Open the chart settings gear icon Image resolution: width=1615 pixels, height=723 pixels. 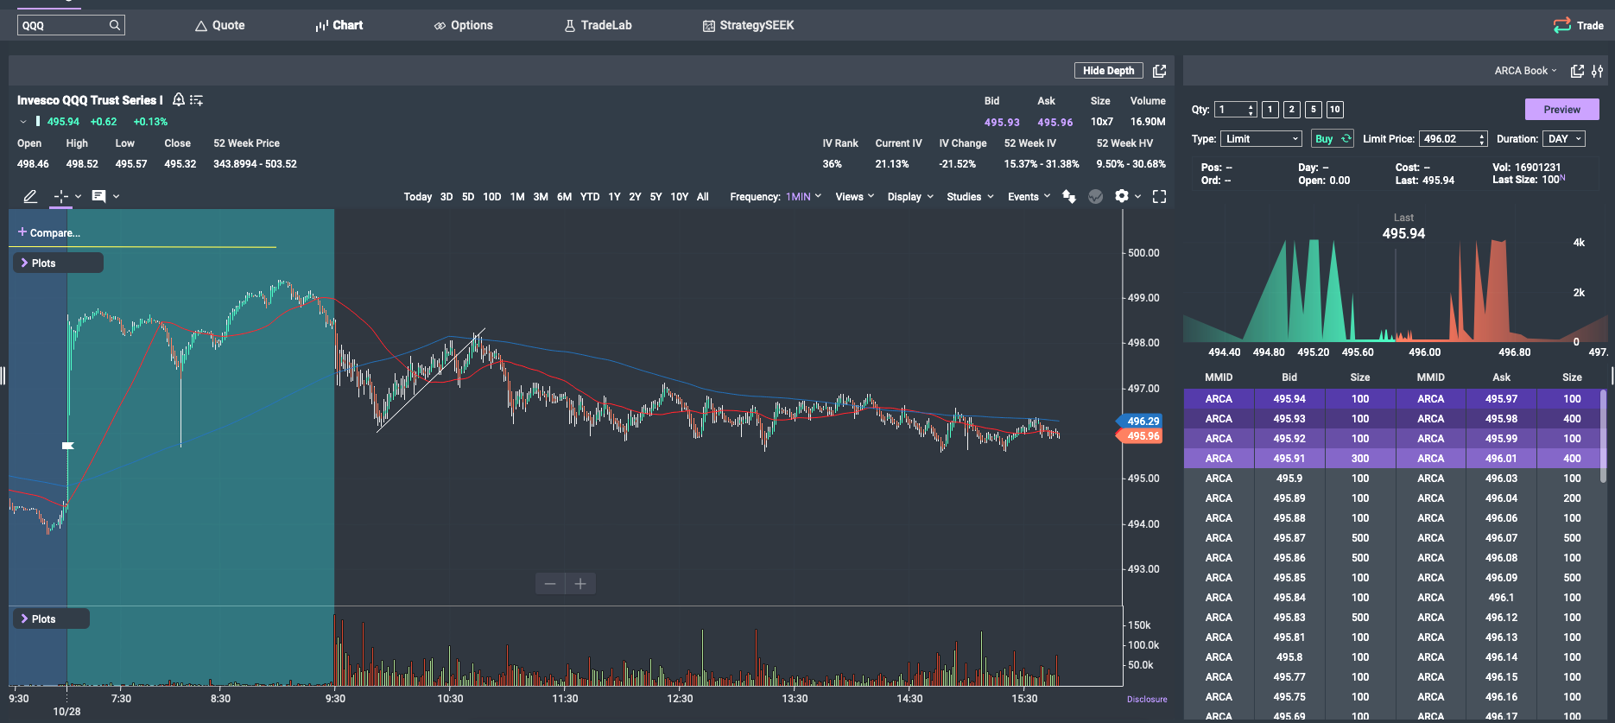coord(1122,196)
